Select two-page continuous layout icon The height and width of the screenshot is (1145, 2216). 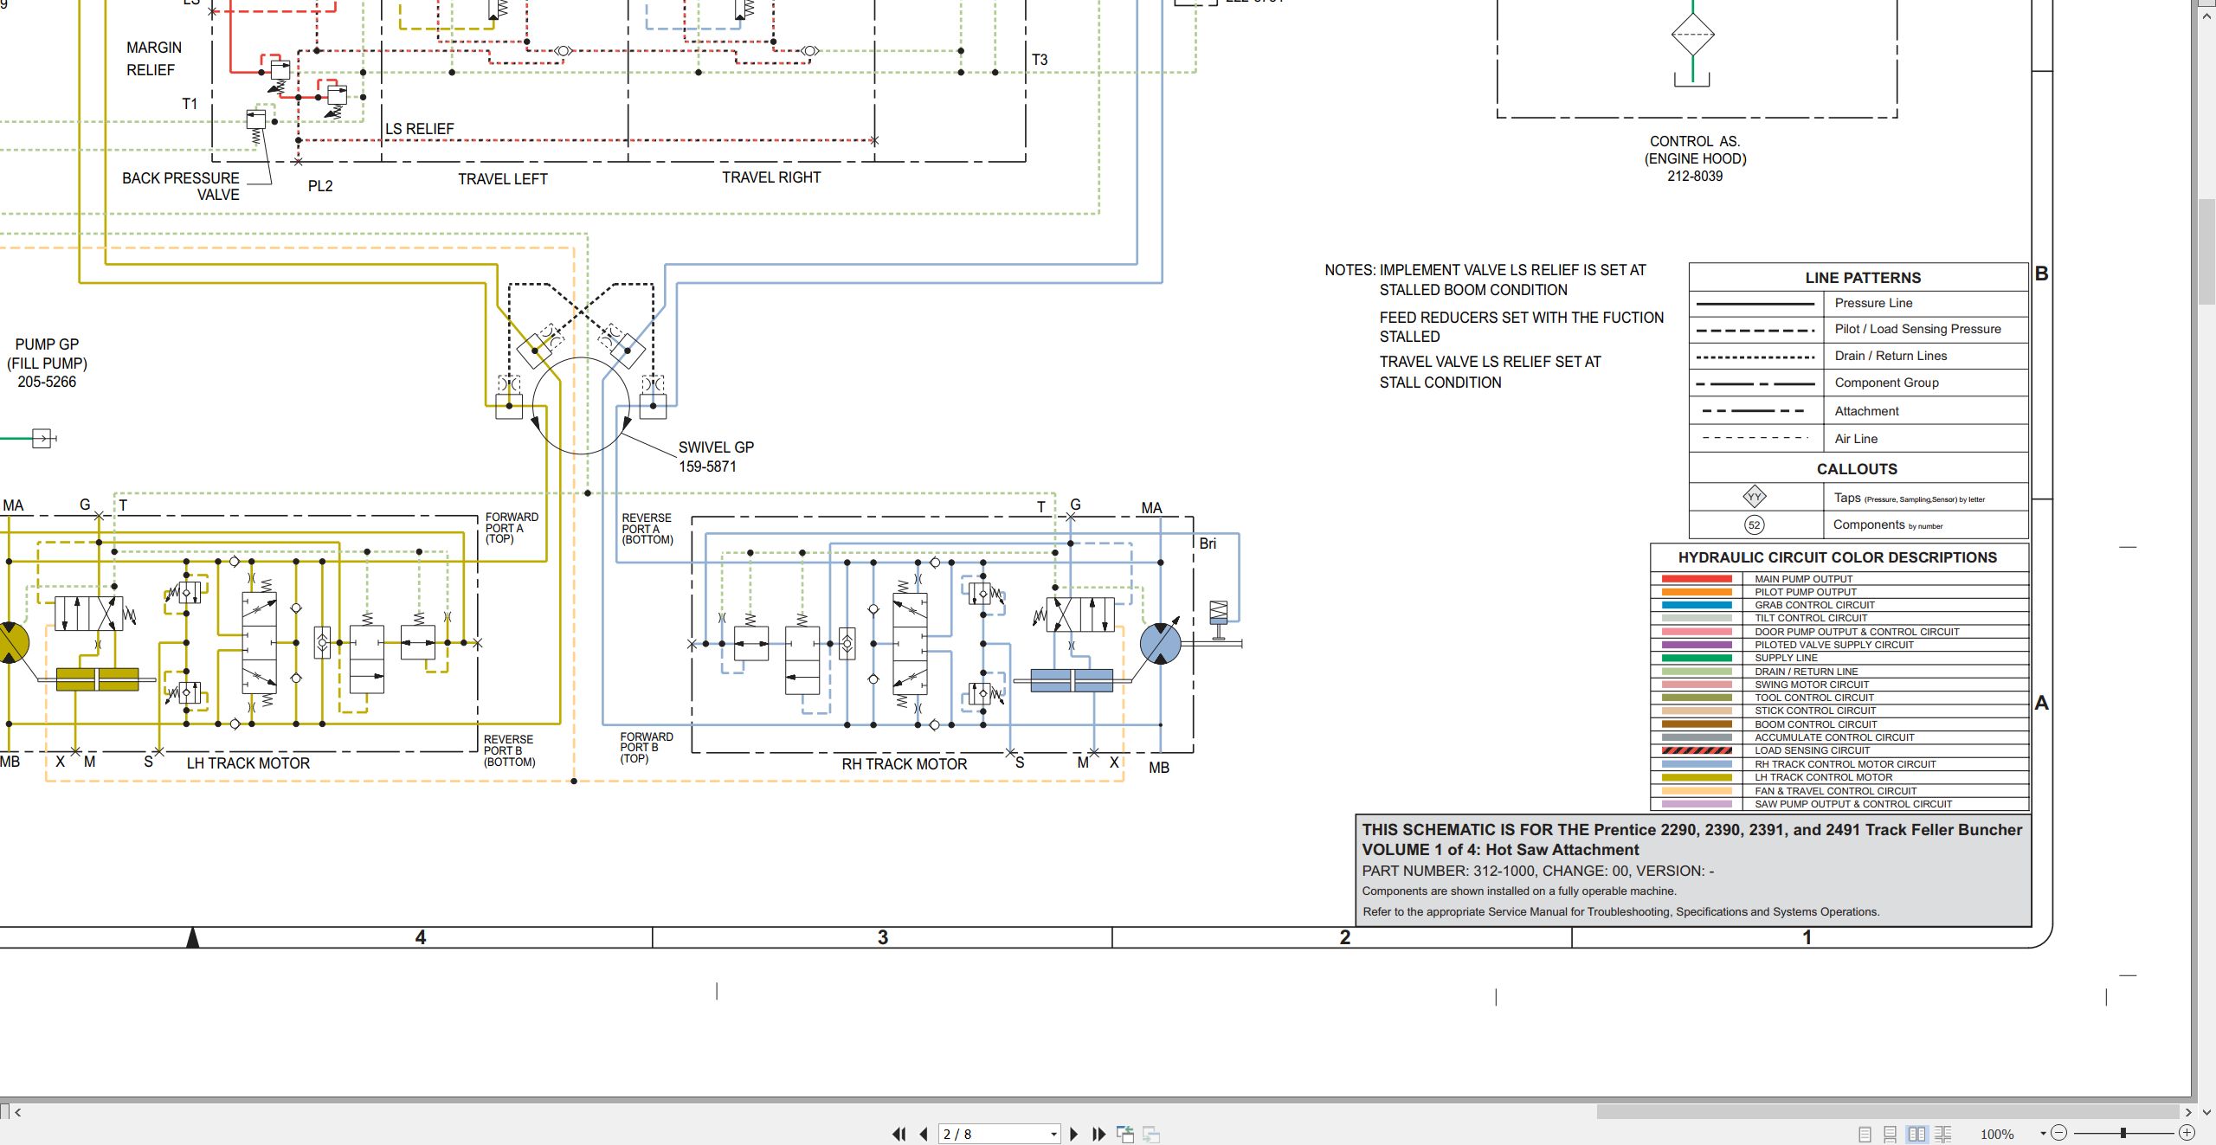point(1943,1134)
